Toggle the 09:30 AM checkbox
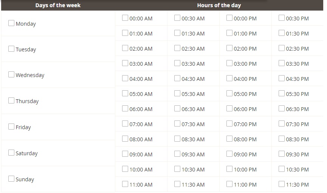327x193 pixels. click(x=177, y=154)
